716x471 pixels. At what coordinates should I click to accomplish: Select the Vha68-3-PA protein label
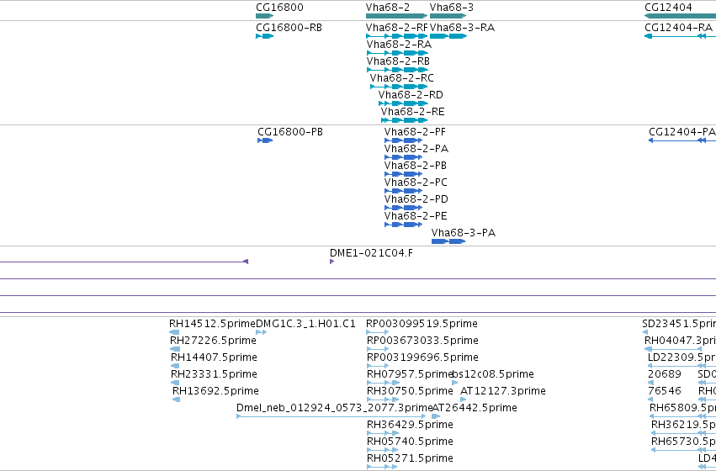(x=464, y=233)
